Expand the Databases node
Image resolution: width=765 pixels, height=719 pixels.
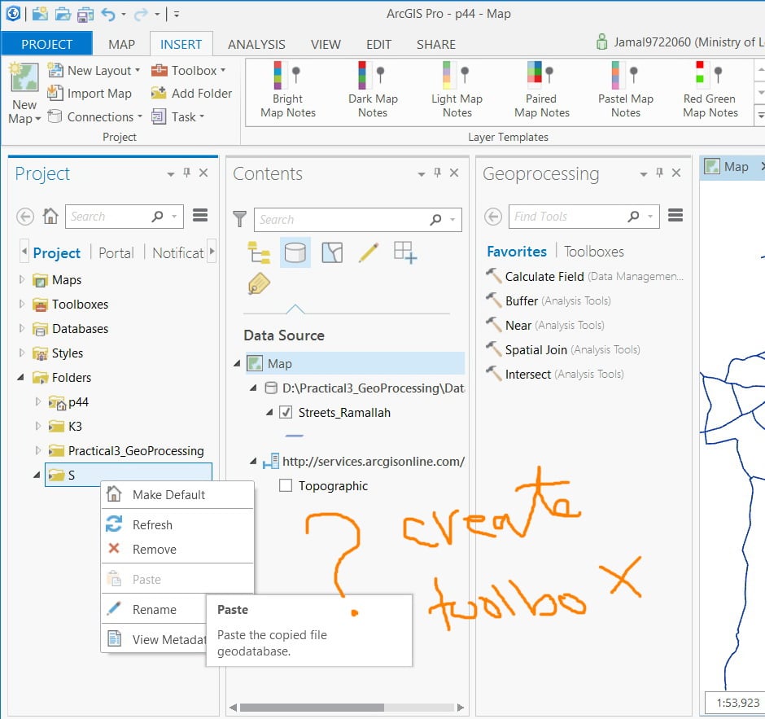point(21,328)
